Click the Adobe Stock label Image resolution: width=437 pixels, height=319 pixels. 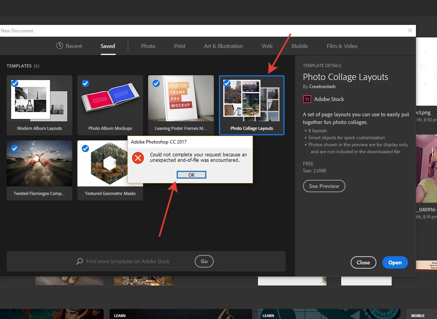(329, 99)
